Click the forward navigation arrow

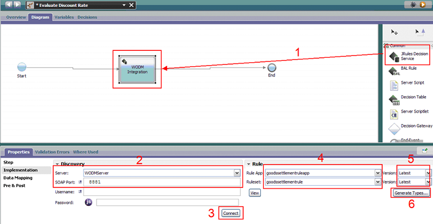coord(17,5)
